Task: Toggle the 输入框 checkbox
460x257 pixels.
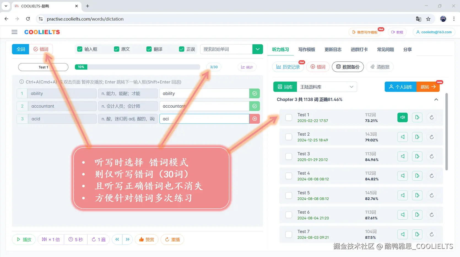Action: click(x=80, y=49)
